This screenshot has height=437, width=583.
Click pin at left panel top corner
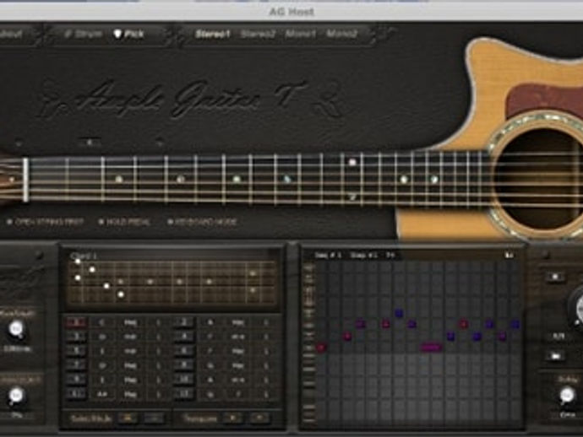(39, 256)
